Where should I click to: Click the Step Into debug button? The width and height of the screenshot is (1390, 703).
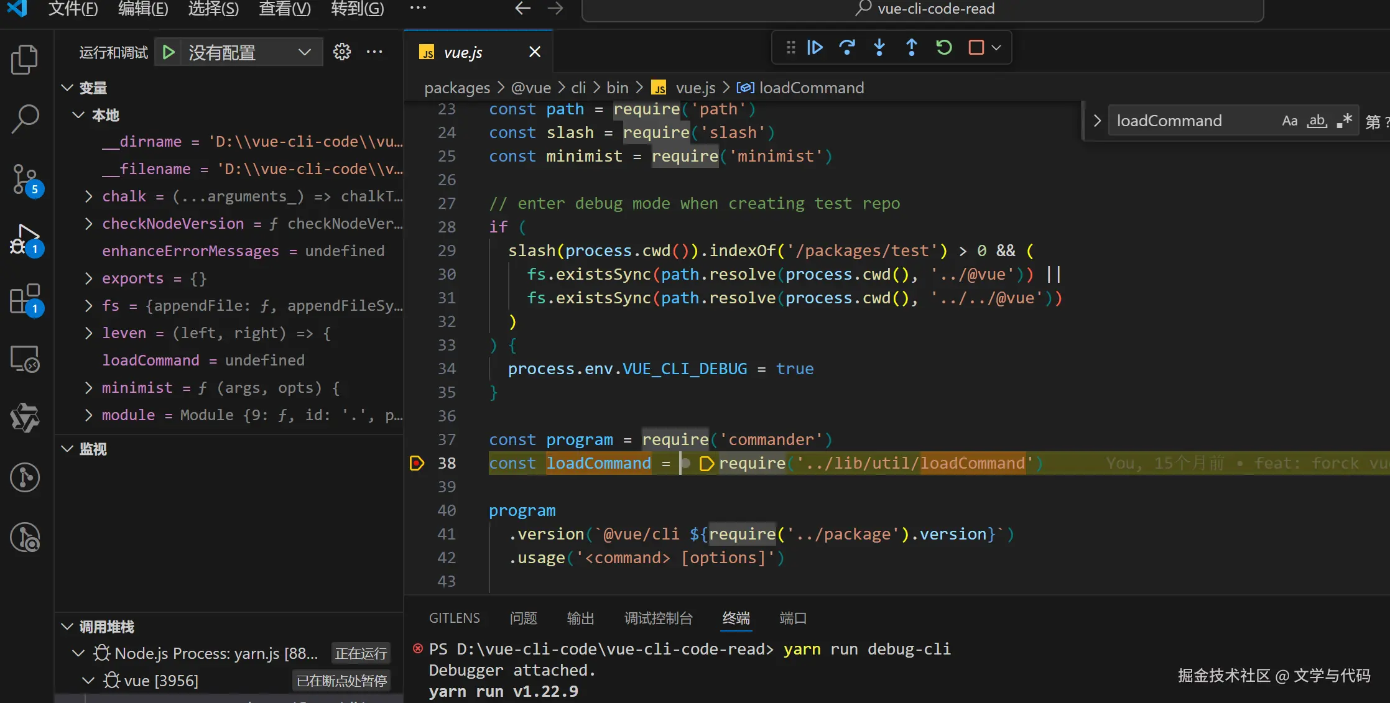point(879,48)
